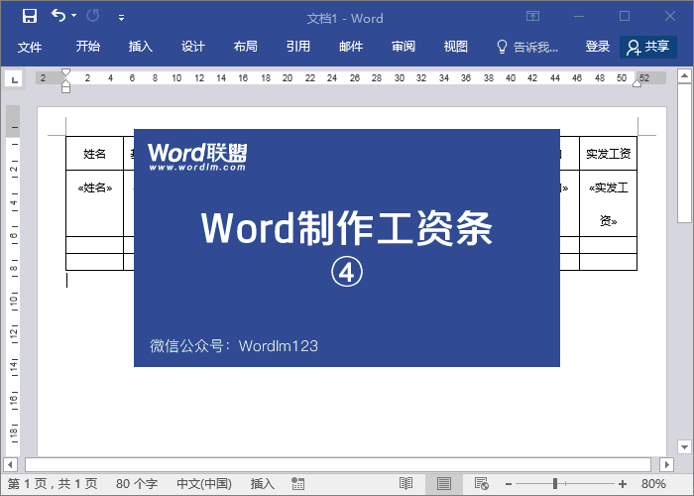Click the 共享 share button
Viewport: 694px width, 496px height.
coord(648,47)
